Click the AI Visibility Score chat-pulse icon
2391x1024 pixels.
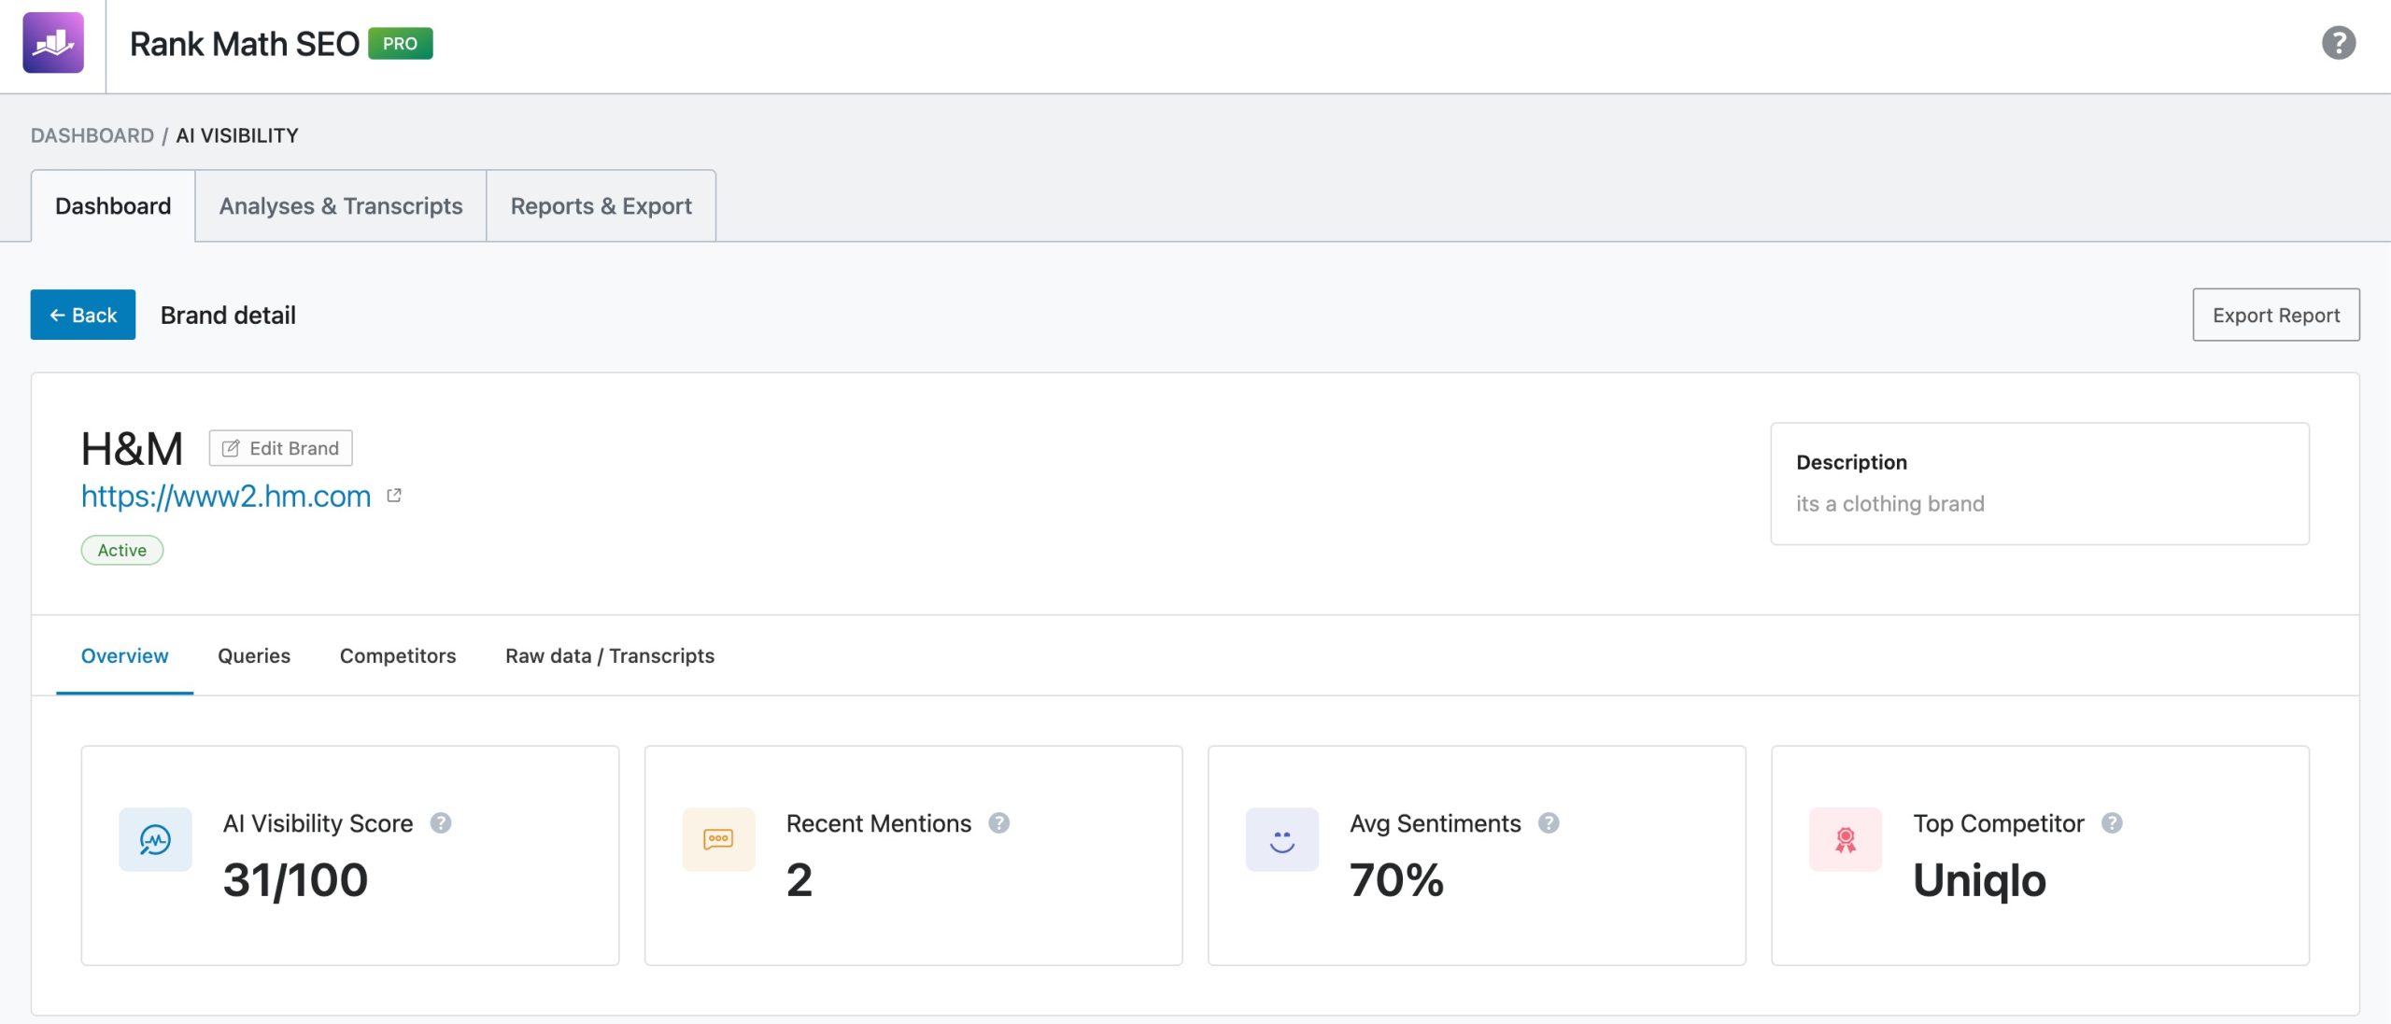tap(155, 839)
